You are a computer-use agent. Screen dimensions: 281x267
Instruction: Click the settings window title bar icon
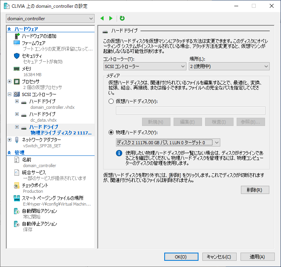click(x=7, y=6)
